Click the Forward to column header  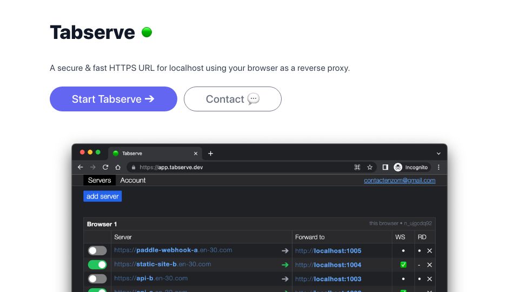(310, 237)
